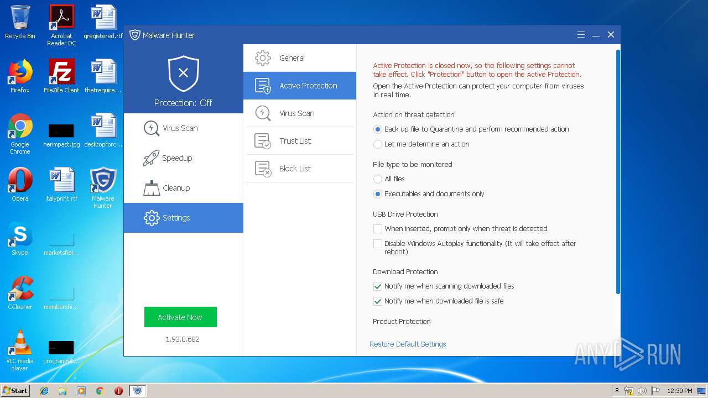Select herimpact.jpg desktop file
Screen dimensions: 708x398
61,134
